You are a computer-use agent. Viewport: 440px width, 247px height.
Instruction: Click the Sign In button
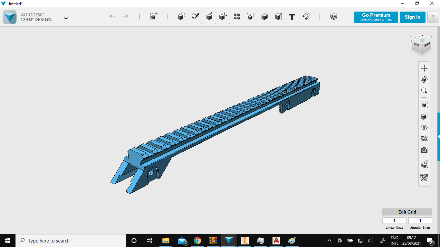pos(413,17)
